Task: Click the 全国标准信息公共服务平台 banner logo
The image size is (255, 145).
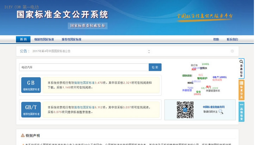Action: [x=205, y=17]
